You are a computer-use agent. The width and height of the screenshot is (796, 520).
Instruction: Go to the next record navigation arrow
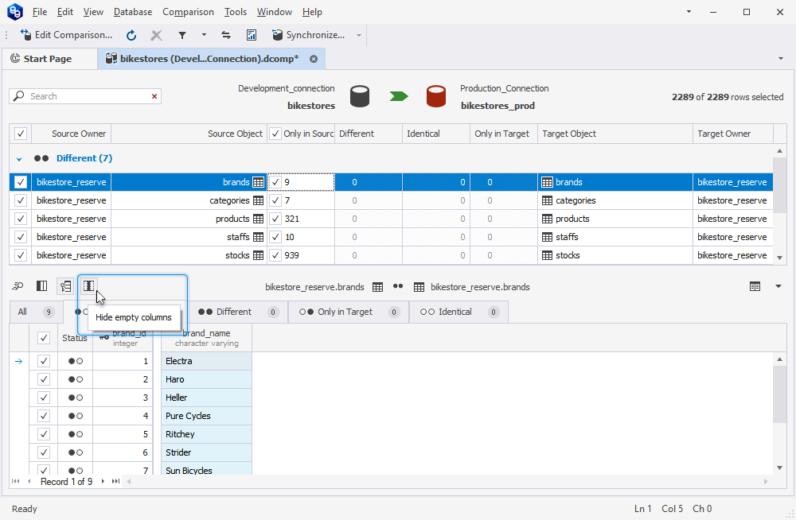click(x=103, y=482)
